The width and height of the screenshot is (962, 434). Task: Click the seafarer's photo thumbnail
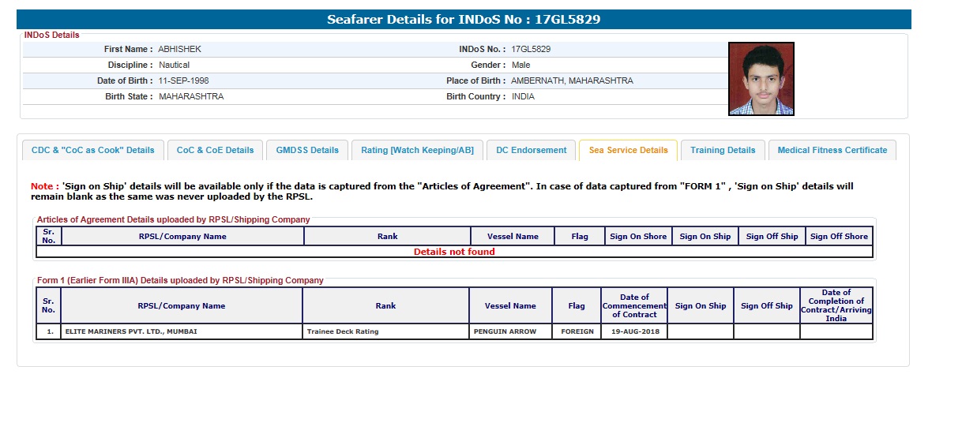(x=761, y=79)
